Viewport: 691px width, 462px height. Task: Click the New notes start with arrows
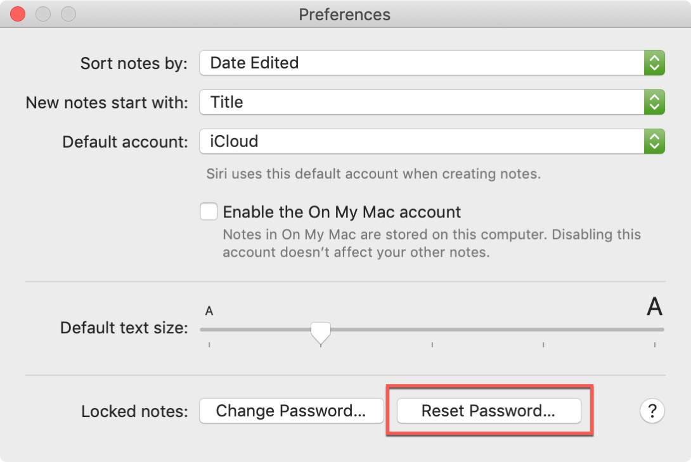654,102
